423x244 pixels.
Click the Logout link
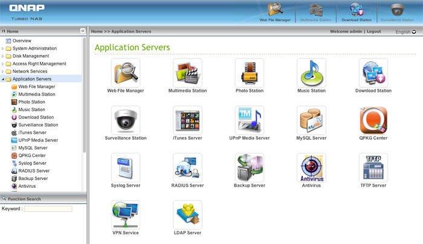tap(373, 31)
